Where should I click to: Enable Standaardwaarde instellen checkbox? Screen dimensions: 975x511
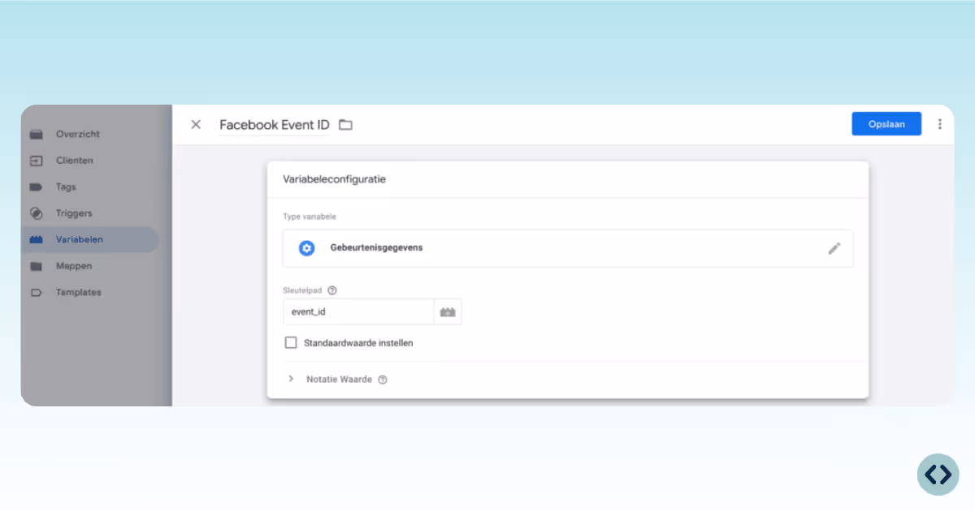tap(291, 342)
